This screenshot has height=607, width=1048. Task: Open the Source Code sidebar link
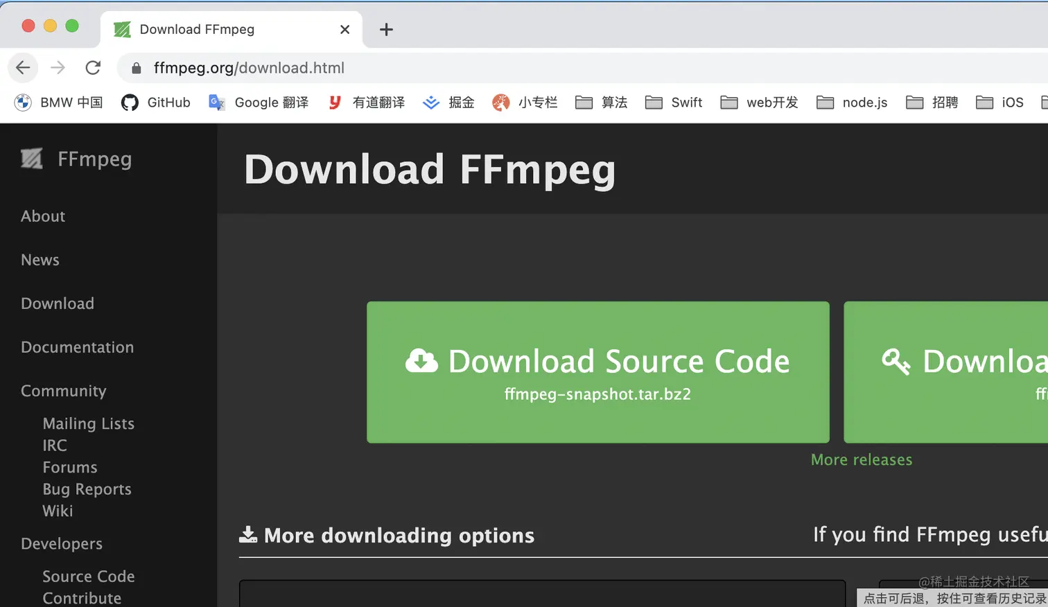(89, 577)
